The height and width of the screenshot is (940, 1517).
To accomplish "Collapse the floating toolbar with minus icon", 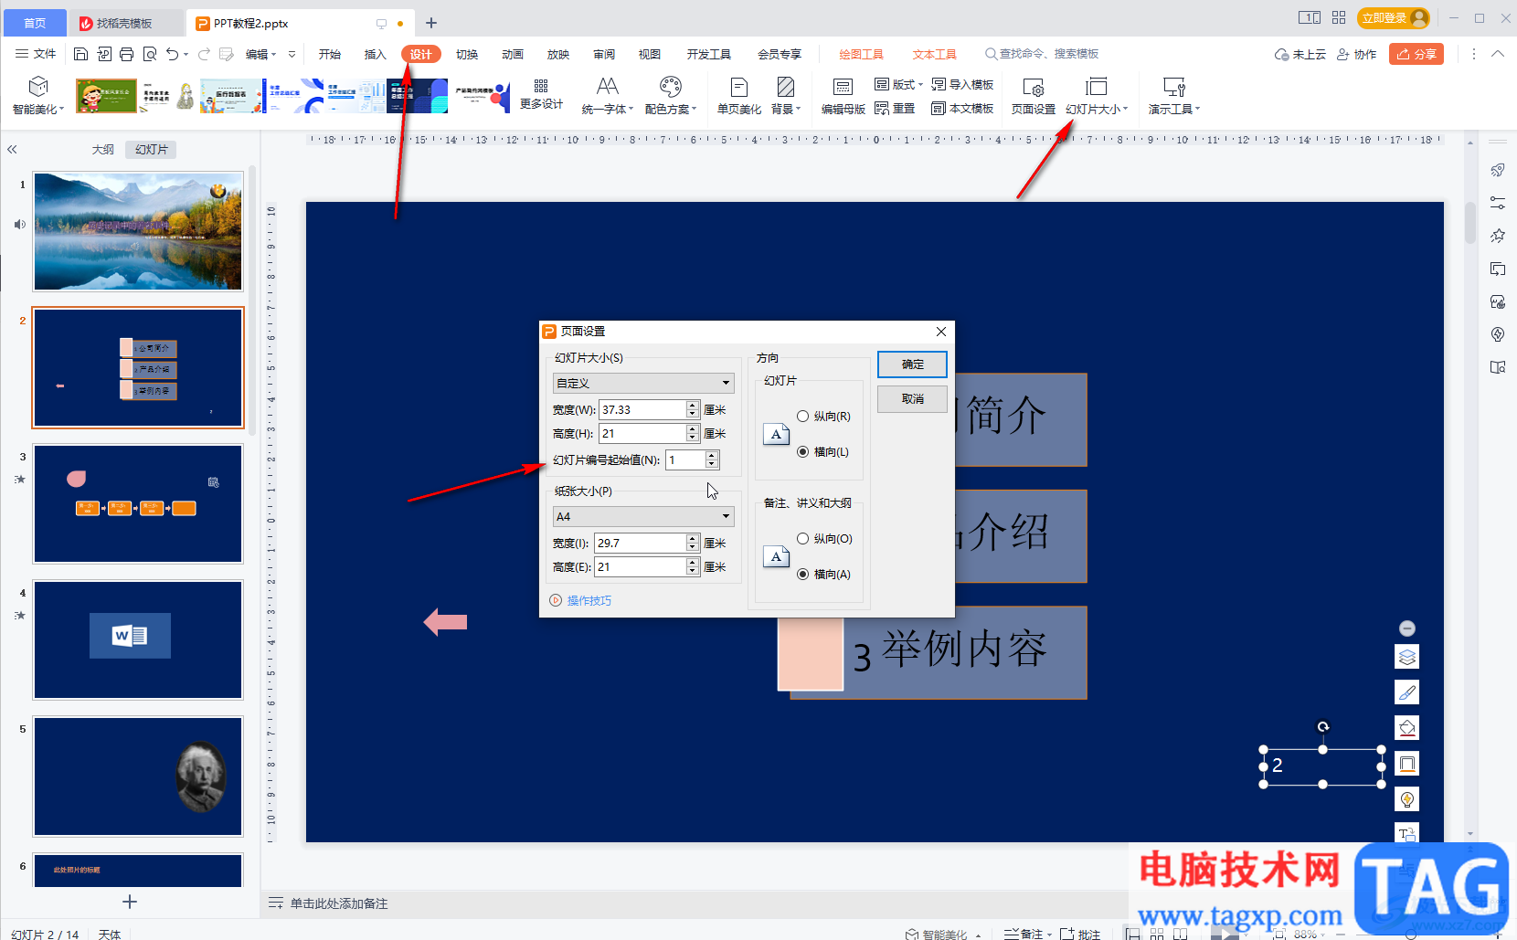I will point(1407,628).
